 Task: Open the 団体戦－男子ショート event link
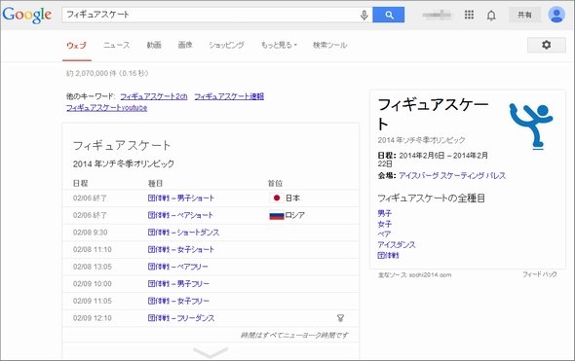181,199
